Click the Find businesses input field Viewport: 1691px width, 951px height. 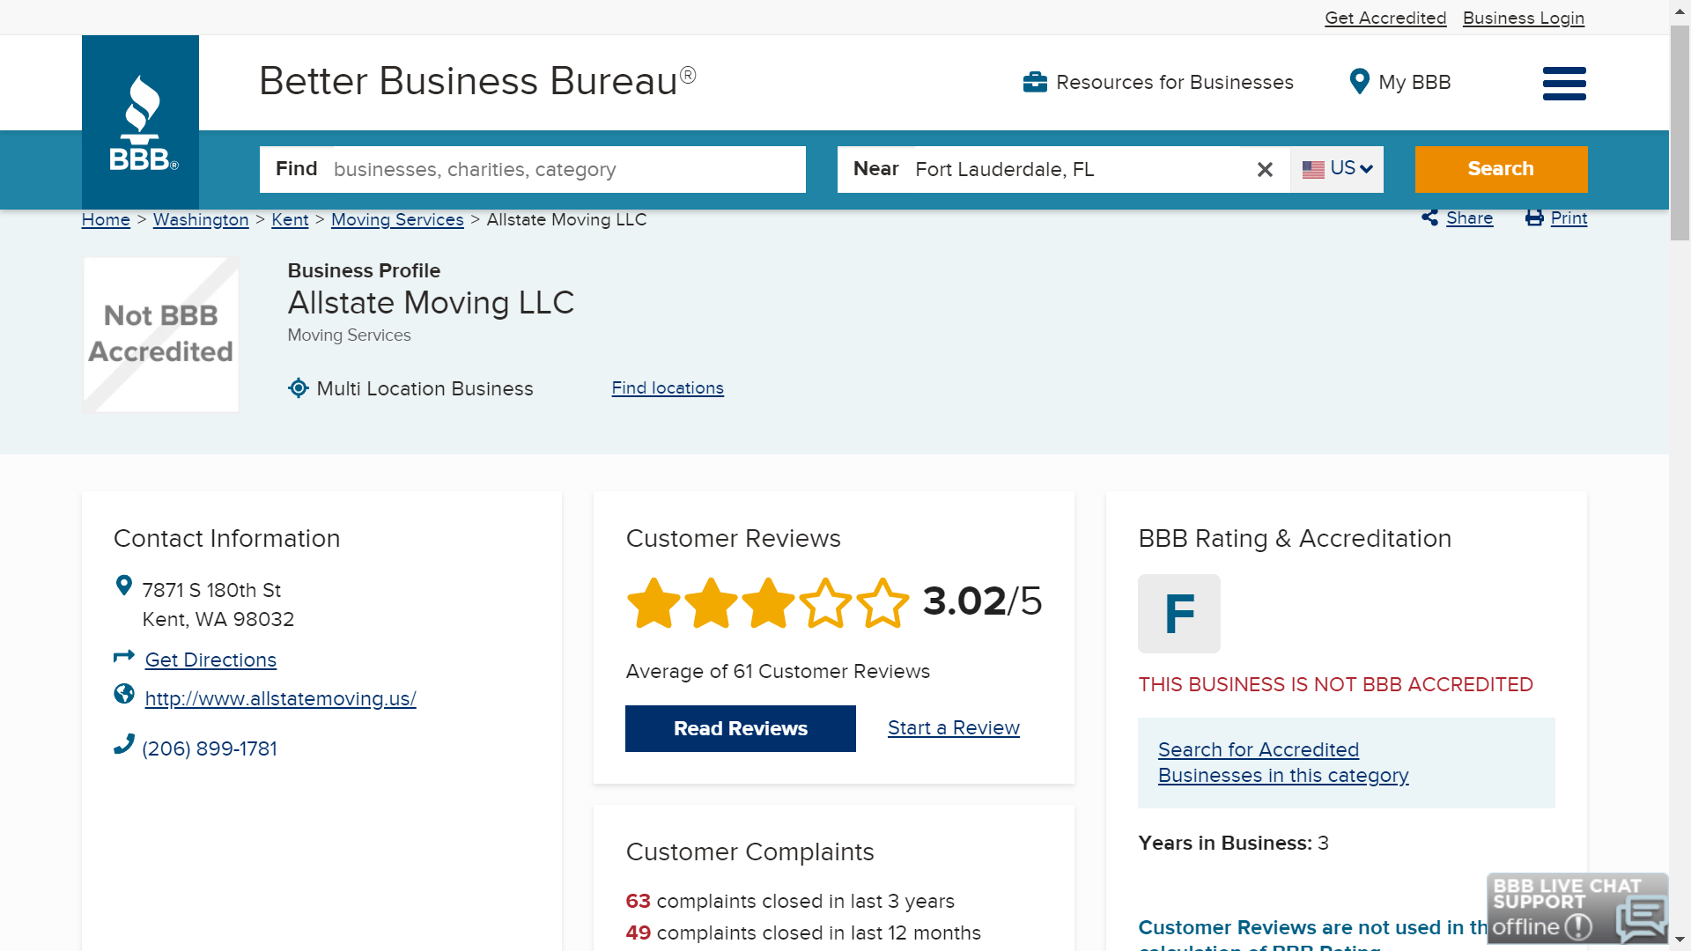tap(533, 169)
